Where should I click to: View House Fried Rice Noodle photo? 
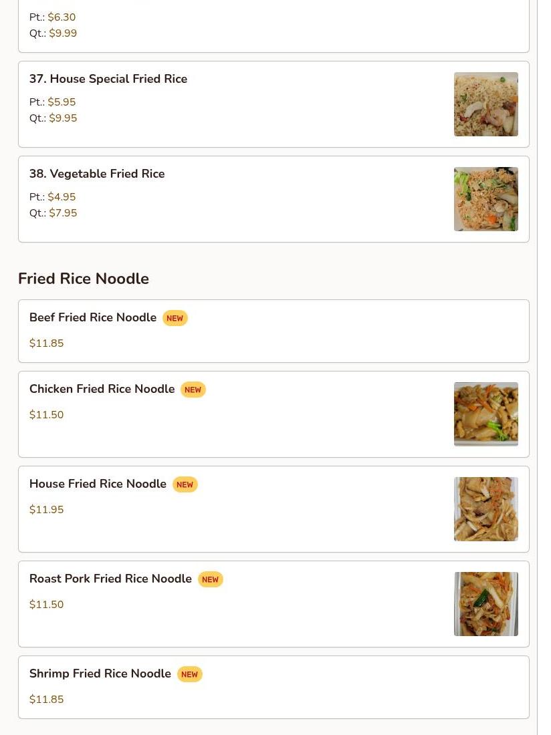coord(485,509)
